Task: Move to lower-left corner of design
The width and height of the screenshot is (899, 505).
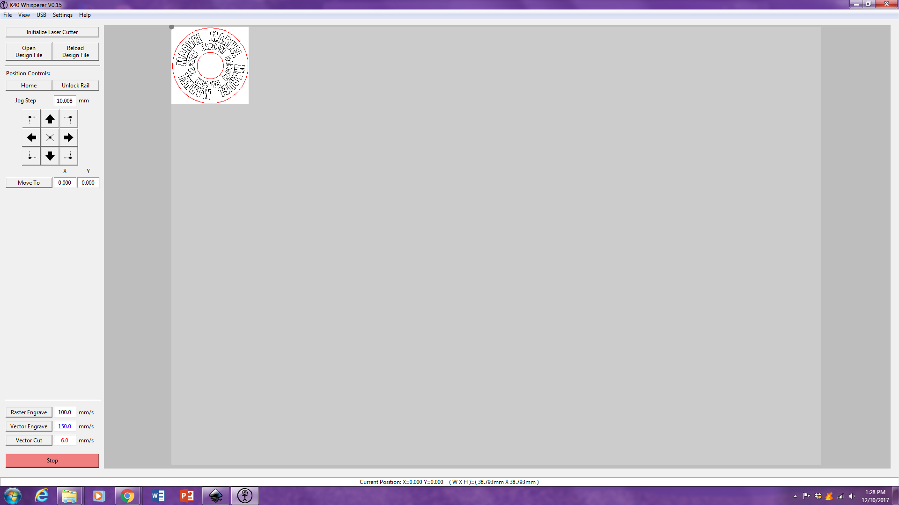Action: coord(31,156)
